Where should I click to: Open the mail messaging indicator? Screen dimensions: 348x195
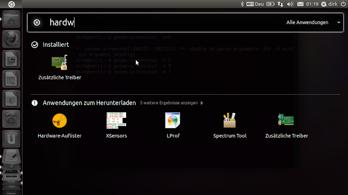(300, 4)
